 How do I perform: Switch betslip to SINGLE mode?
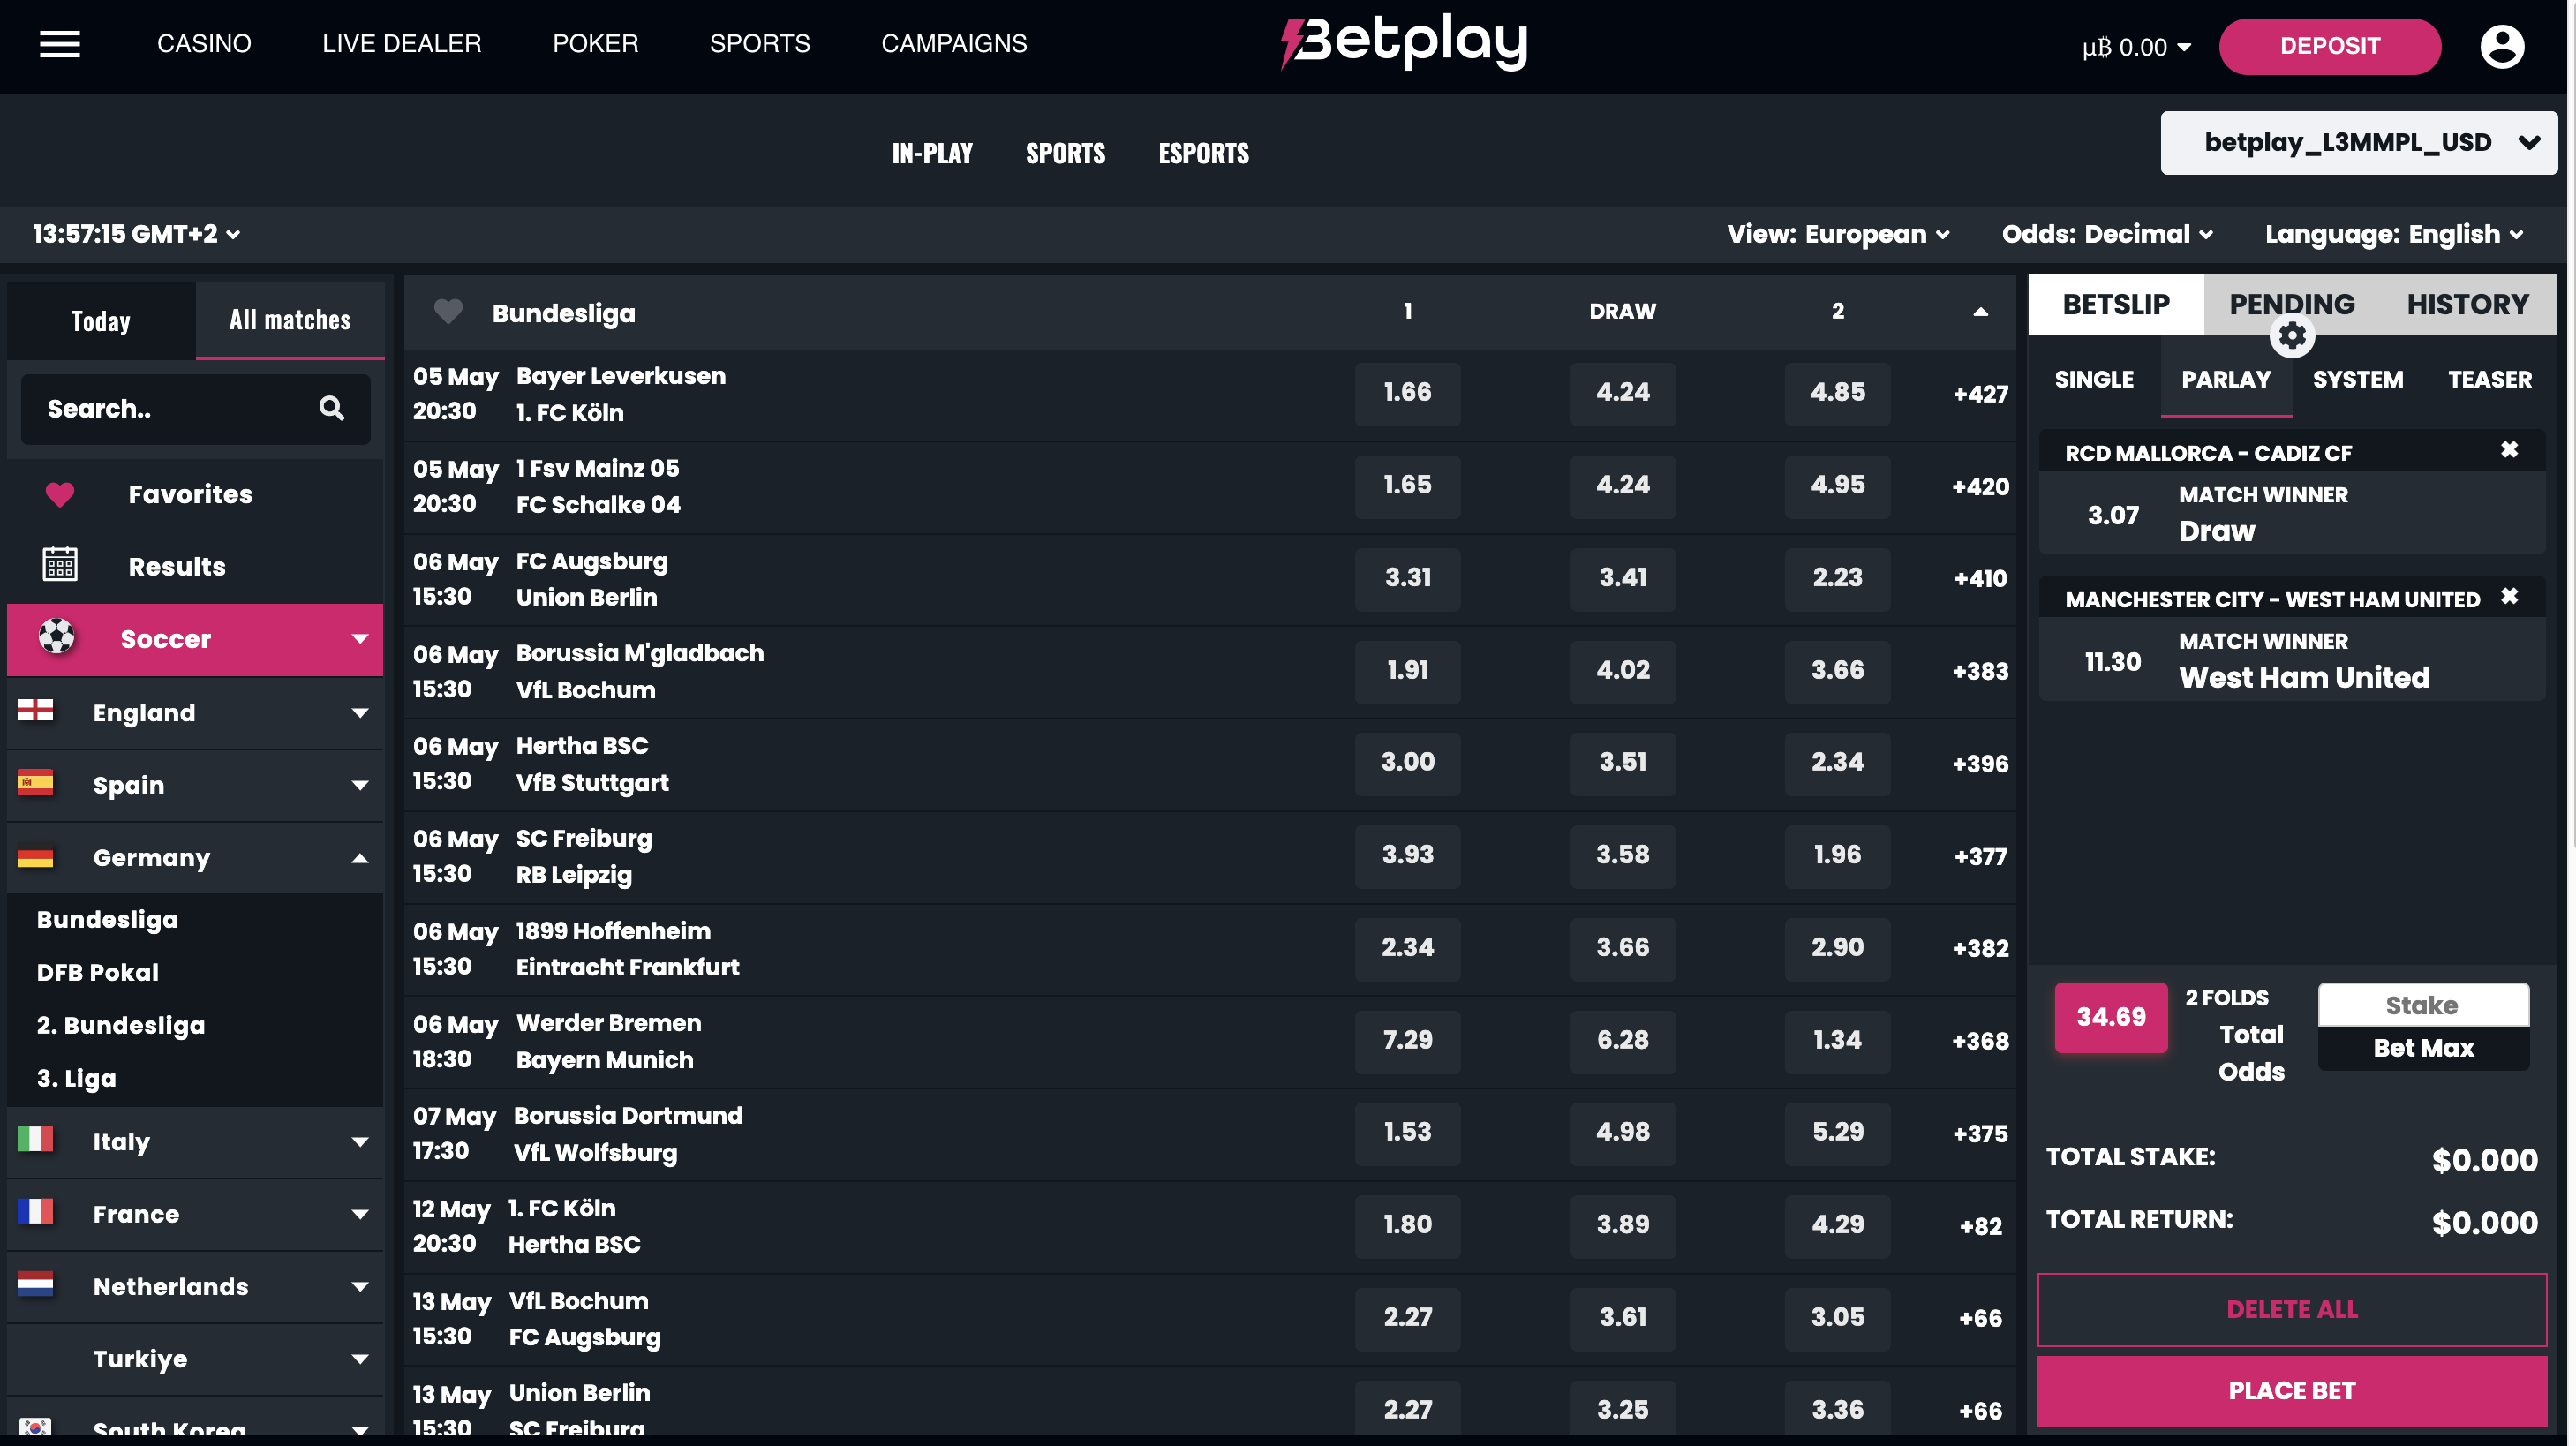click(x=2094, y=379)
